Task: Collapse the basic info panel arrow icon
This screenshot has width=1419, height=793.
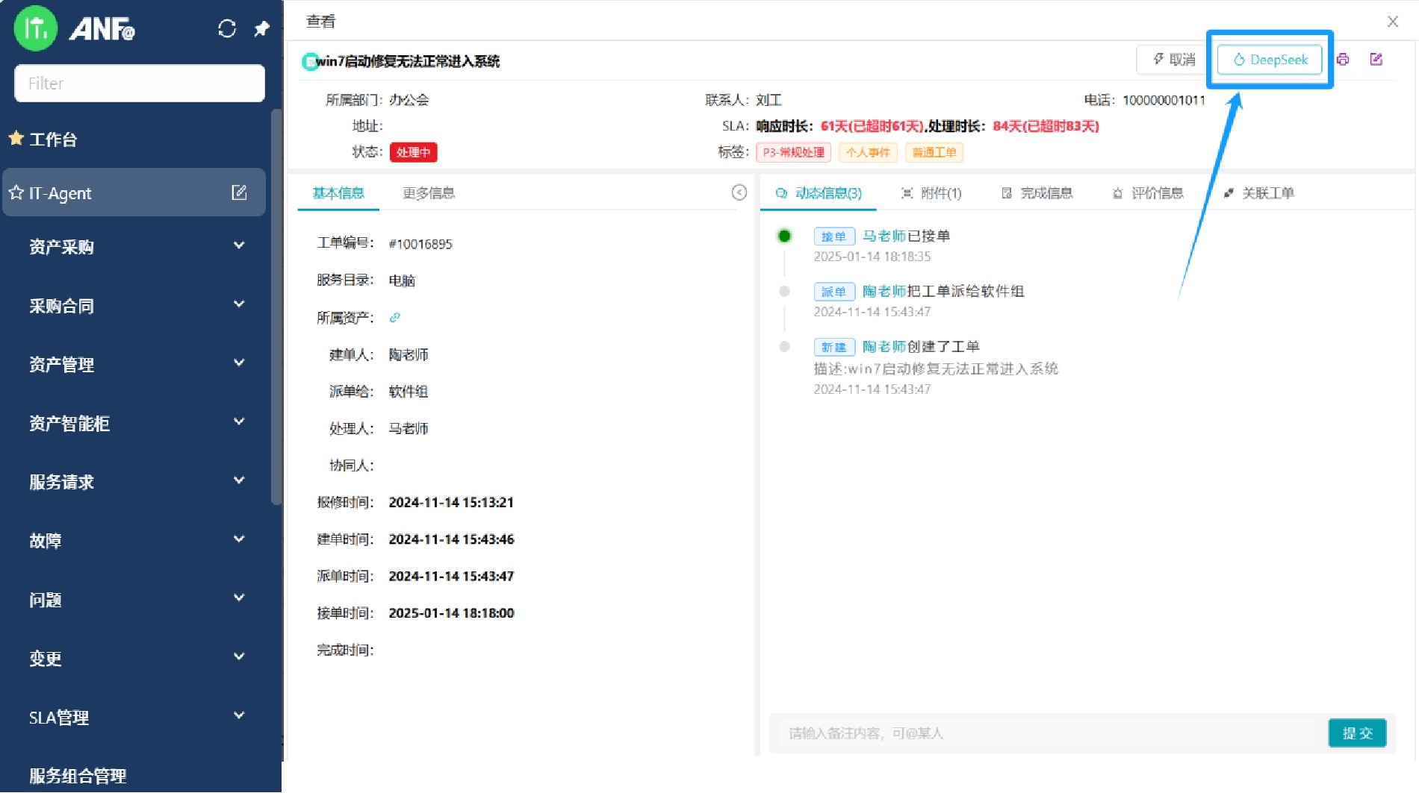Action: click(x=739, y=192)
